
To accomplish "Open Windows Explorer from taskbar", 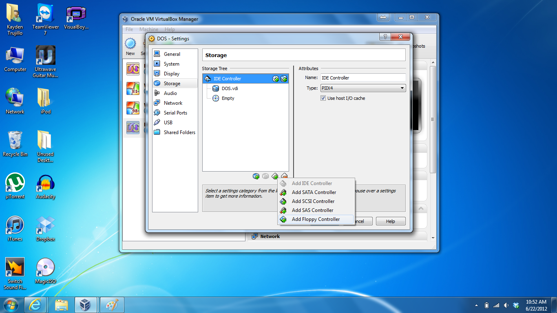I will [x=61, y=305].
